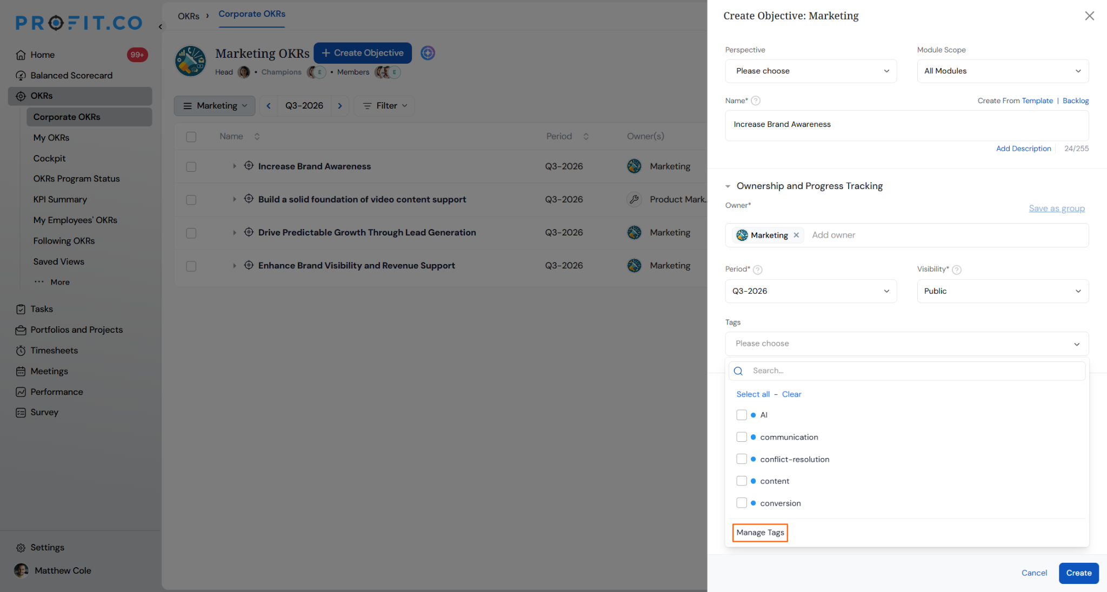Click the Name field help question icon
The image size is (1107, 592).
[x=756, y=100]
